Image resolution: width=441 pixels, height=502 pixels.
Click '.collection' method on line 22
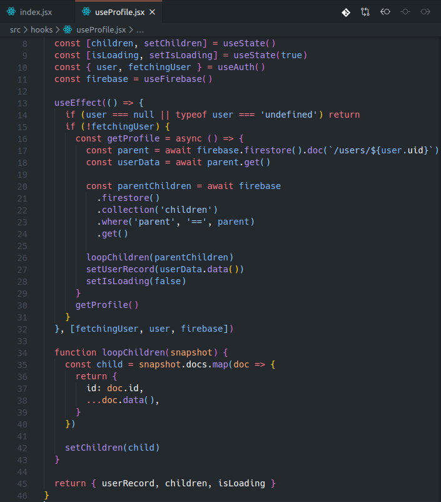126,210
